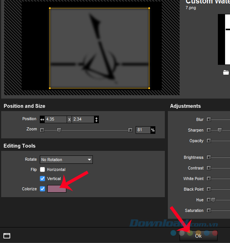
Task: Click the Position and Size heading
Action: (x=25, y=106)
